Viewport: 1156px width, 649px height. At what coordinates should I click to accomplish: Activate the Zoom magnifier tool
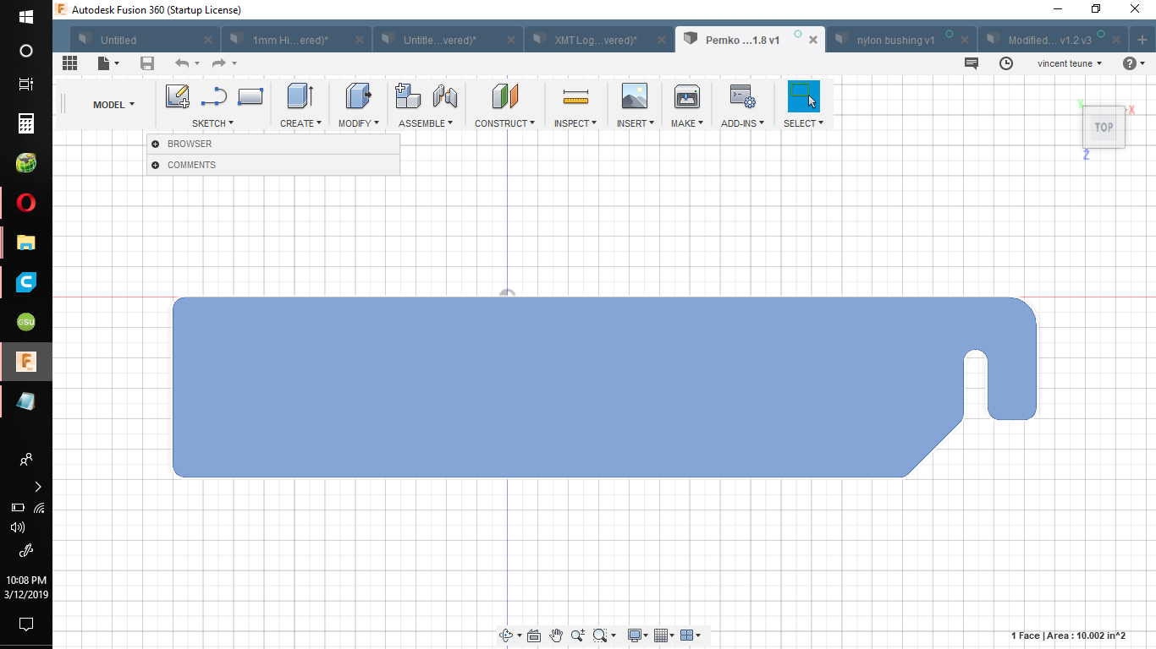pos(578,635)
